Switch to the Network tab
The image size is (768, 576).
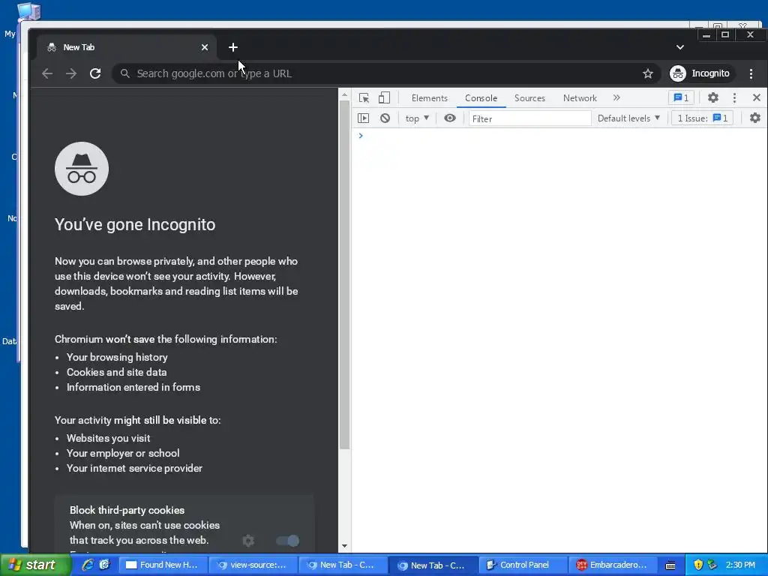(x=580, y=98)
